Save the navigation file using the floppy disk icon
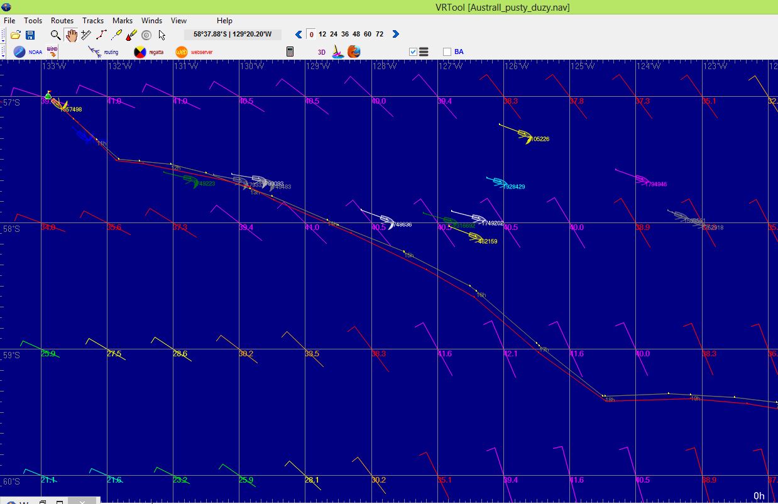The width and height of the screenshot is (778, 504). pos(30,35)
